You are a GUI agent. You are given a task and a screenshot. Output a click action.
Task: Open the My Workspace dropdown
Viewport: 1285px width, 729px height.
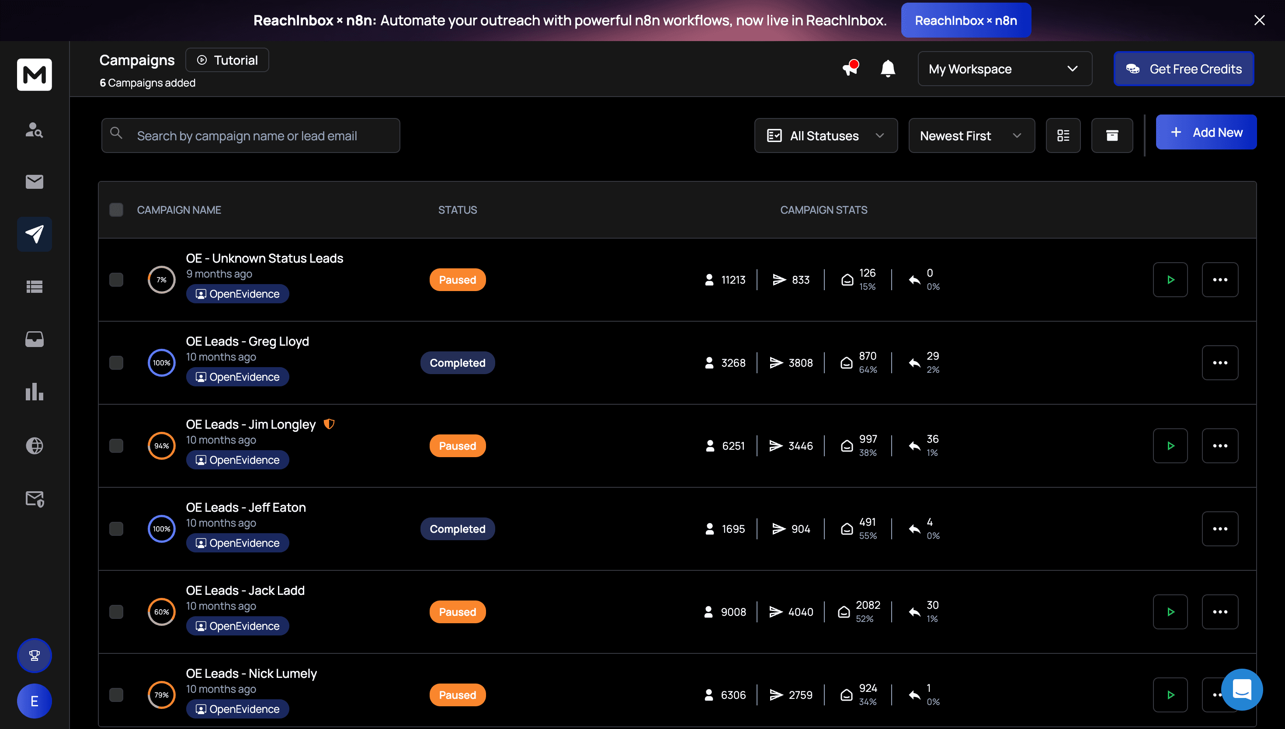coord(1004,69)
